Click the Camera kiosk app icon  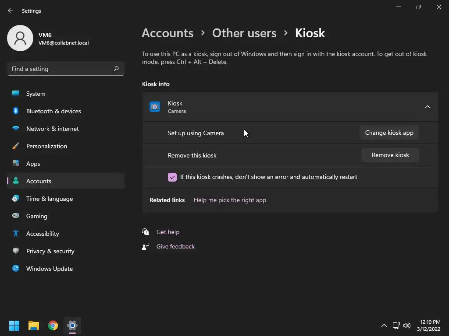click(155, 107)
